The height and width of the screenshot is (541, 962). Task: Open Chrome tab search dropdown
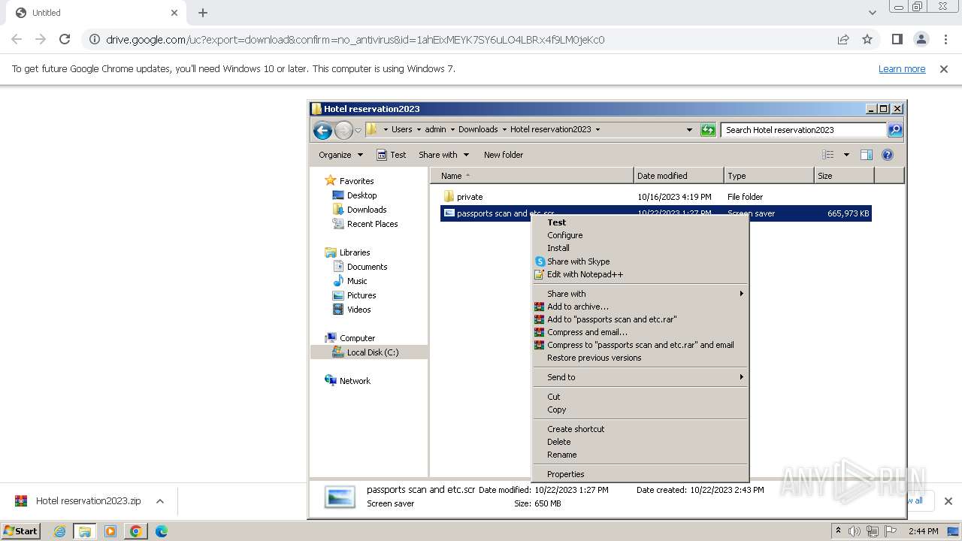[x=872, y=13]
